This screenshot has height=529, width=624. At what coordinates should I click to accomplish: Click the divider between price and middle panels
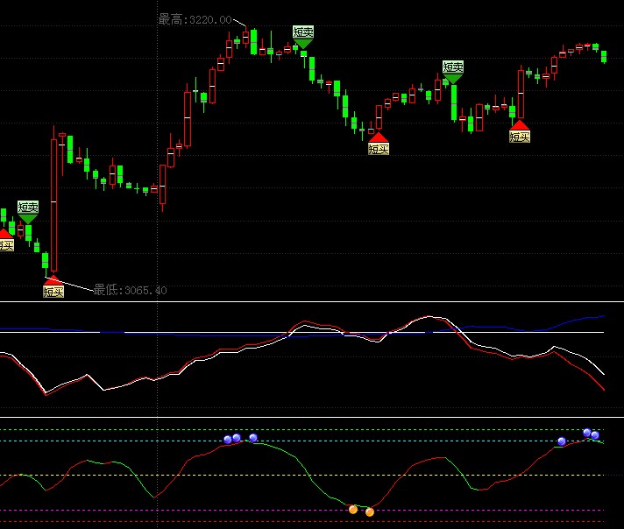[312, 302]
